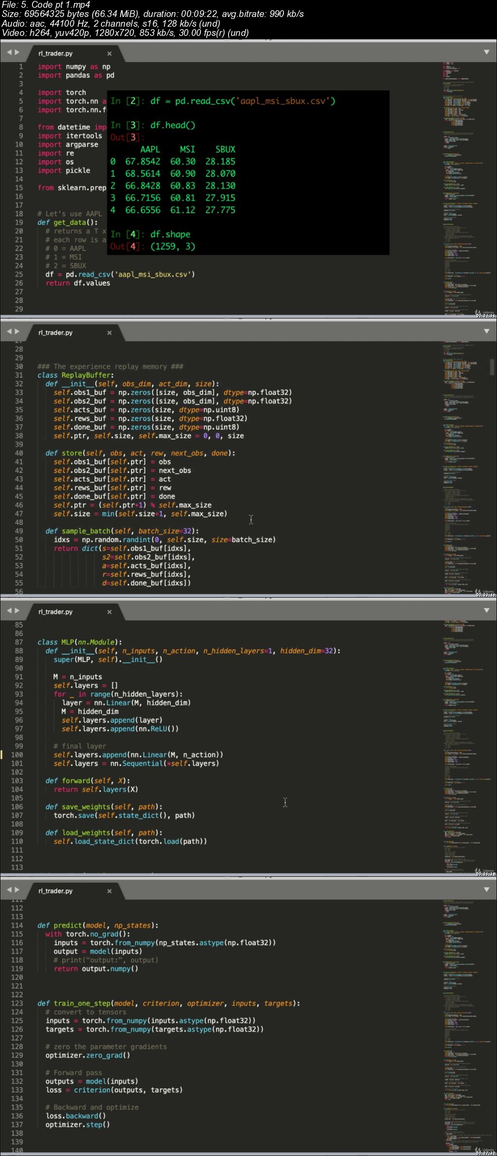Viewport: 497px width, 1156px height.
Task: Click the 'def predict(model, np_states):' line
Action: [x=98, y=925]
